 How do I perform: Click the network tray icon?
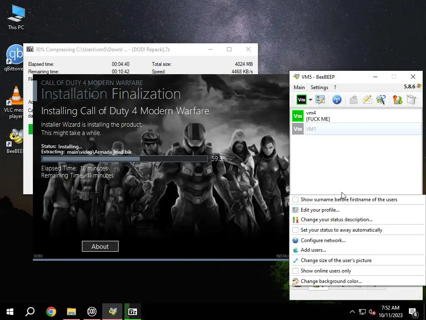[362, 312]
